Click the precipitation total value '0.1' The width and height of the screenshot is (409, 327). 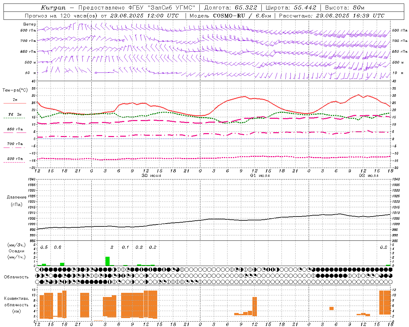[x=125, y=247]
